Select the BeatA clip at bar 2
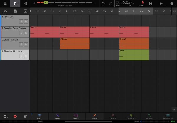The height and width of the screenshot is (123, 177). pyautogui.click(x=75, y=43)
